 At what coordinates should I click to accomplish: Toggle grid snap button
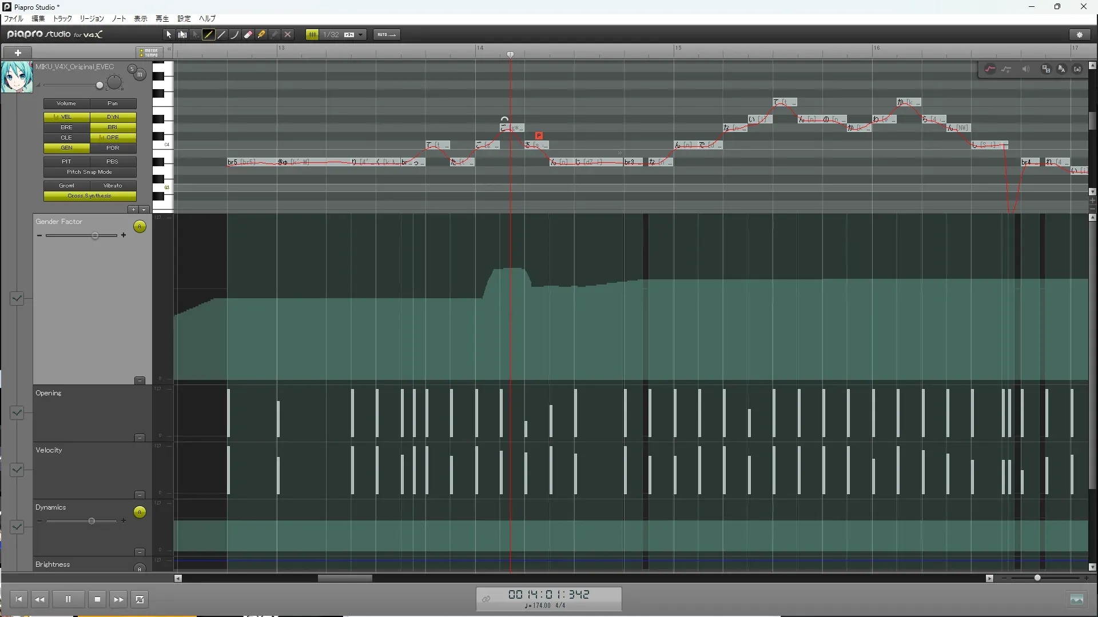point(312,35)
